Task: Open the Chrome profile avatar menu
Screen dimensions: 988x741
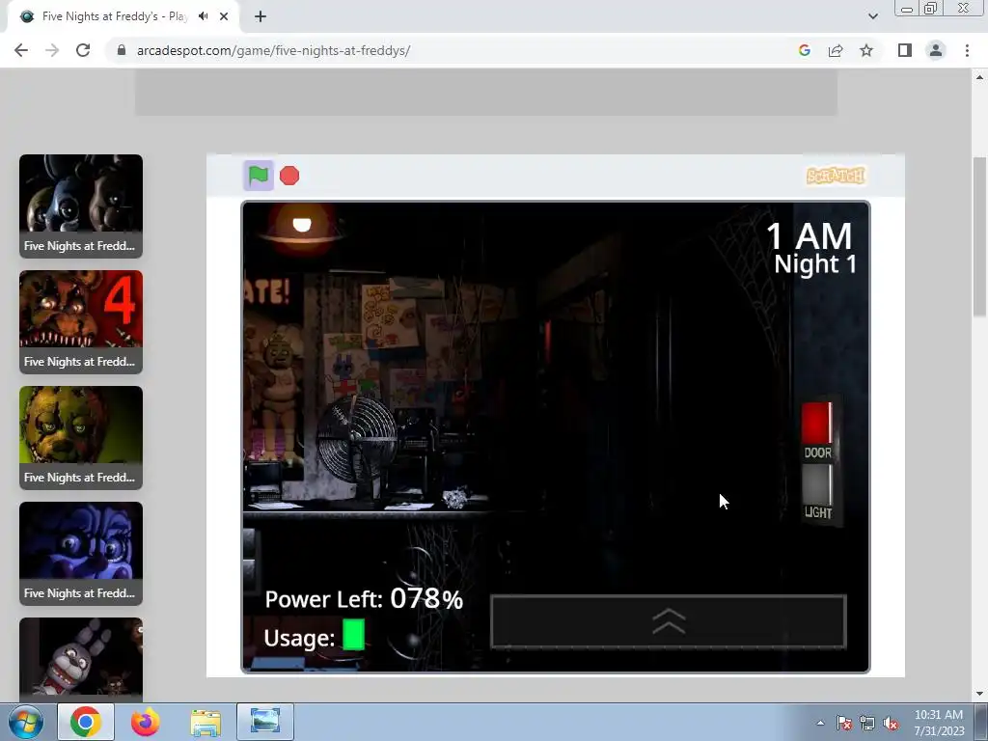Action: click(936, 50)
